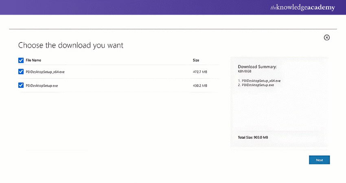This screenshot has width=346, height=183.
Task: Select PBIDesktopSetup.exe file name in file list
Action: 41,86
